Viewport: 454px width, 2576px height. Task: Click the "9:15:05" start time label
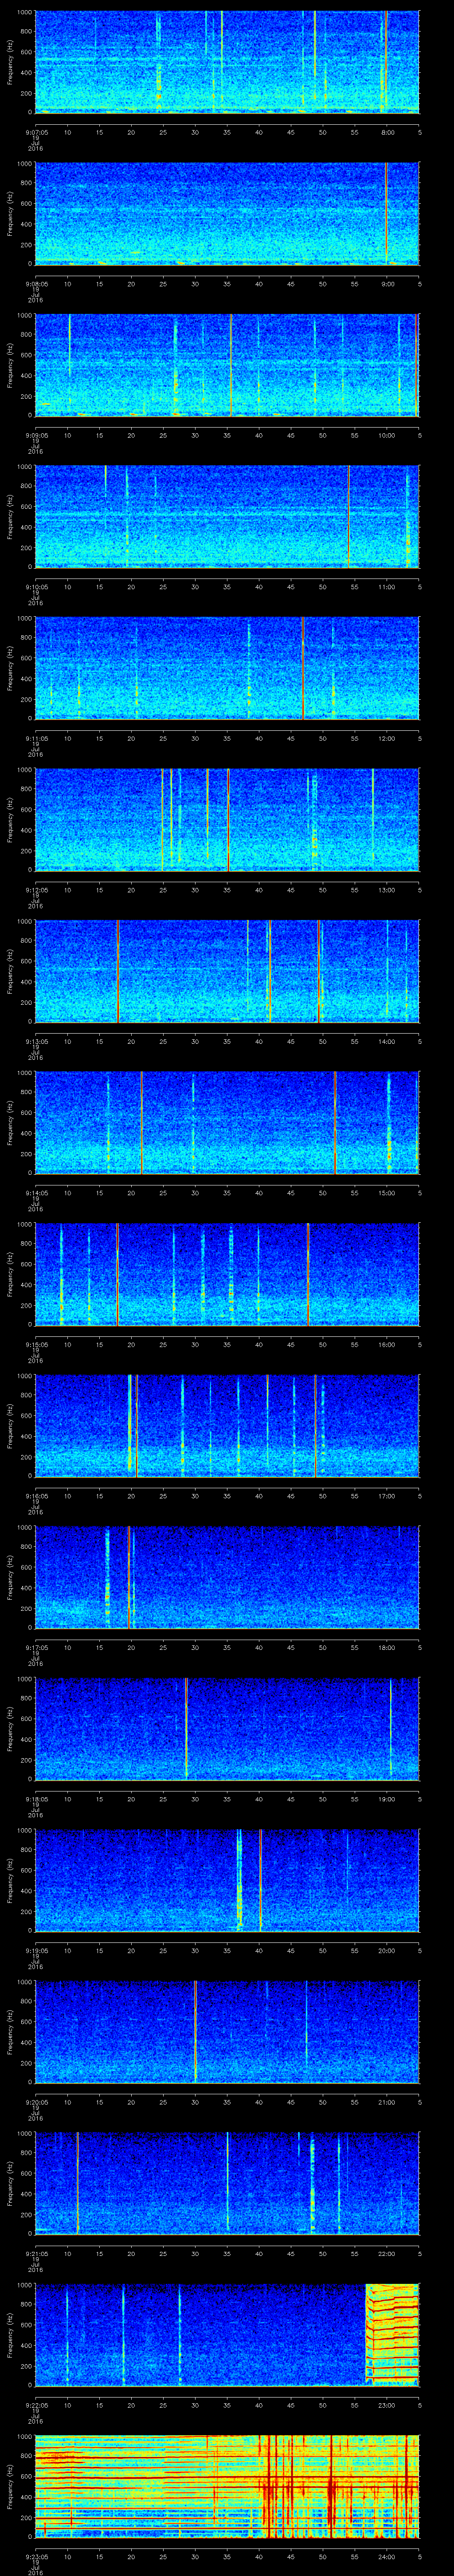click(x=36, y=1344)
